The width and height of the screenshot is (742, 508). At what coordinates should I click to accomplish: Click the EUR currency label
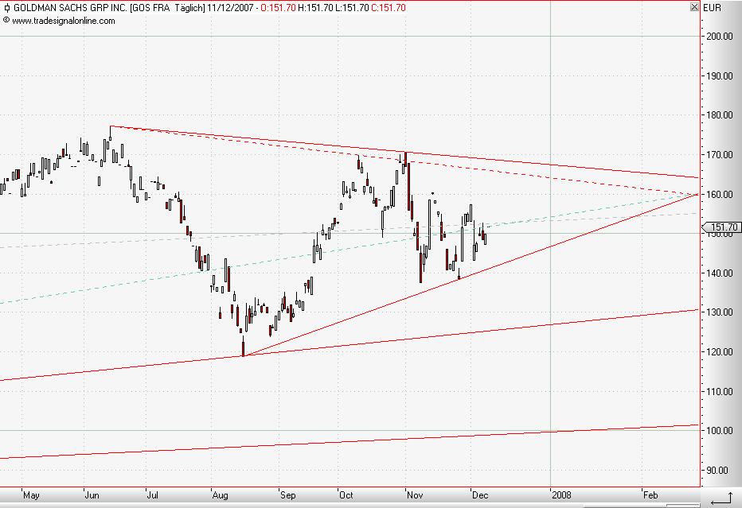pos(713,8)
